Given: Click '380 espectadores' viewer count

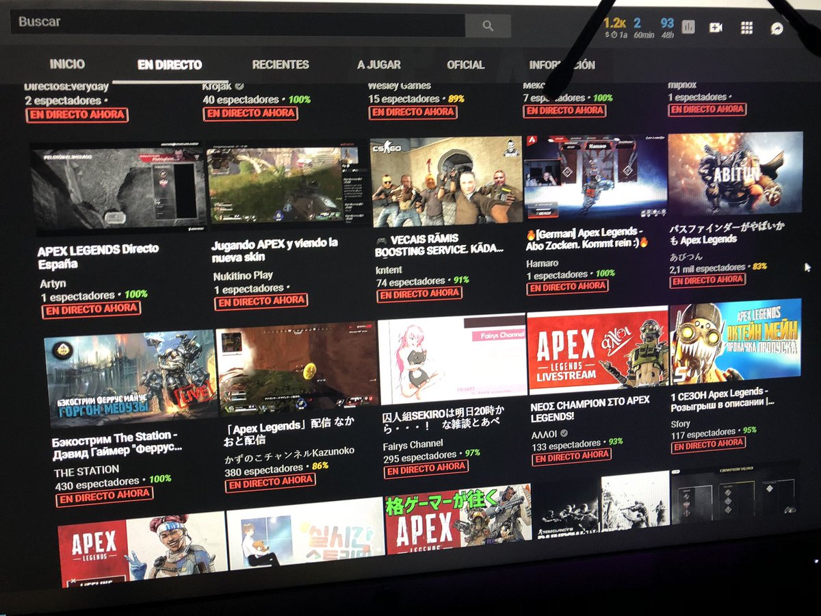Looking at the screenshot, I should (263, 470).
